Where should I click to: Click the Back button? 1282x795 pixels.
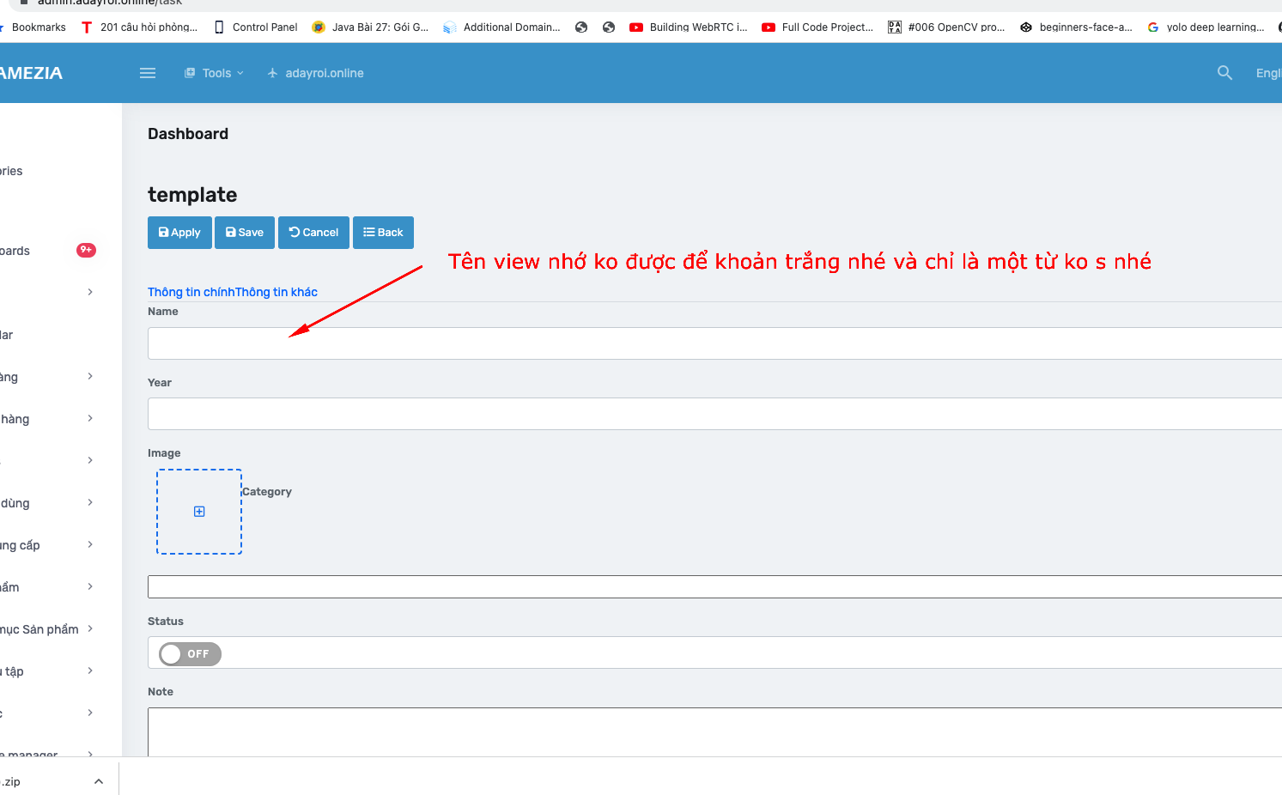coord(383,233)
